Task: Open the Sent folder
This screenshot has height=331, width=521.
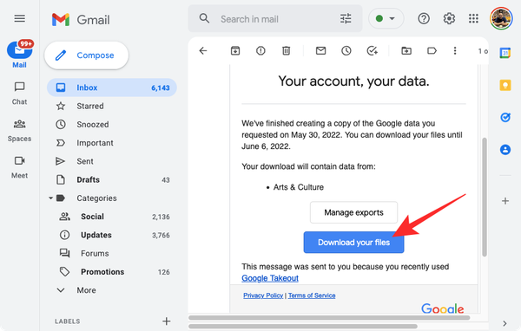Action: click(112, 161)
